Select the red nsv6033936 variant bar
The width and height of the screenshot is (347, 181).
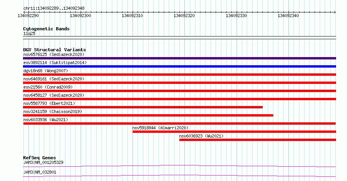[179, 124]
